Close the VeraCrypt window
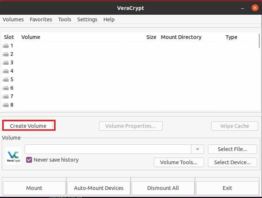This screenshot has height=198, width=262. pyautogui.click(x=255, y=8)
